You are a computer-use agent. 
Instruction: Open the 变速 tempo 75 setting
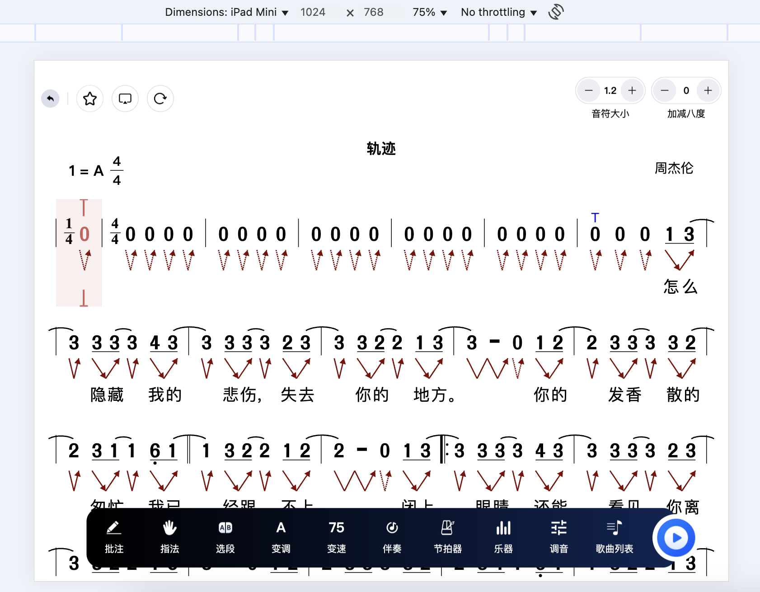pyautogui.click(x=336, y=537)
